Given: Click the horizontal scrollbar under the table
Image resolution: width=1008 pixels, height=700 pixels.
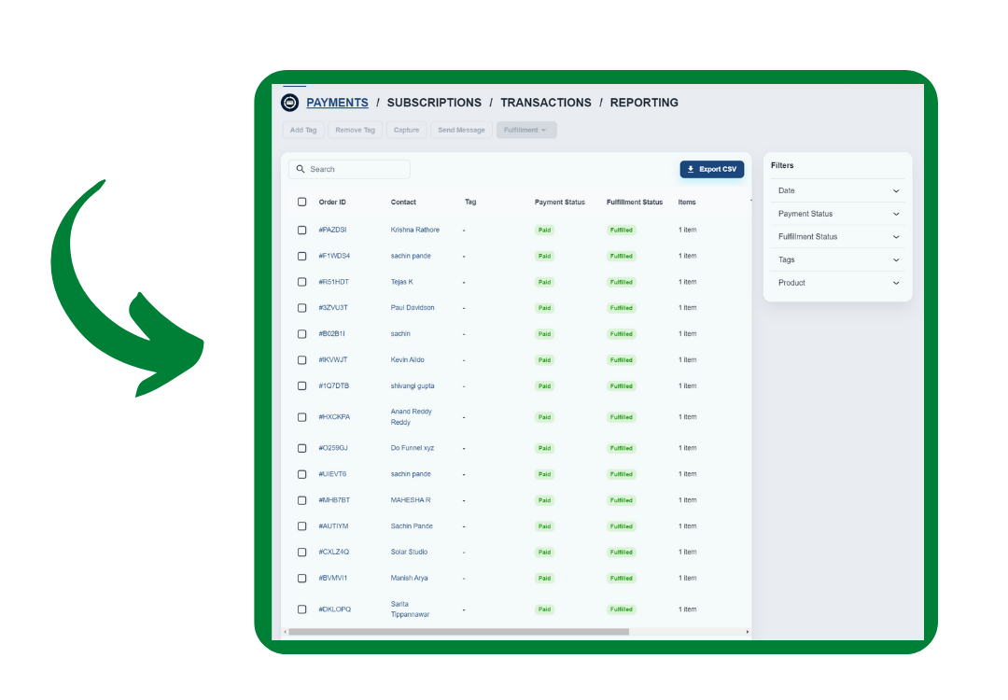Looking at the screenshot, I should (457, 632).
